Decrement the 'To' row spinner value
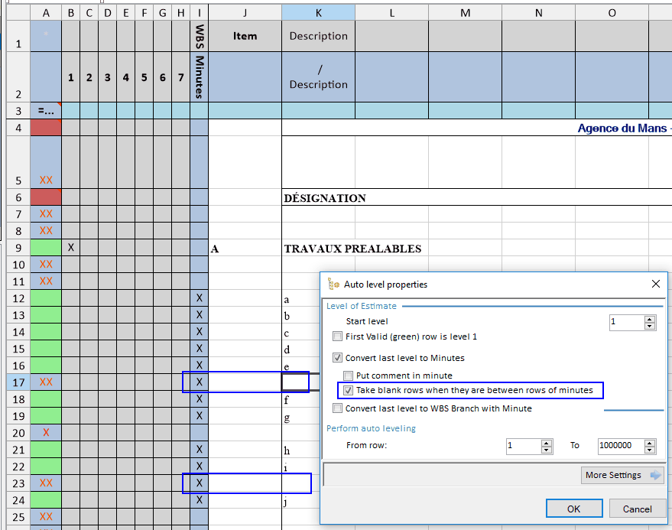 point(650,449)
